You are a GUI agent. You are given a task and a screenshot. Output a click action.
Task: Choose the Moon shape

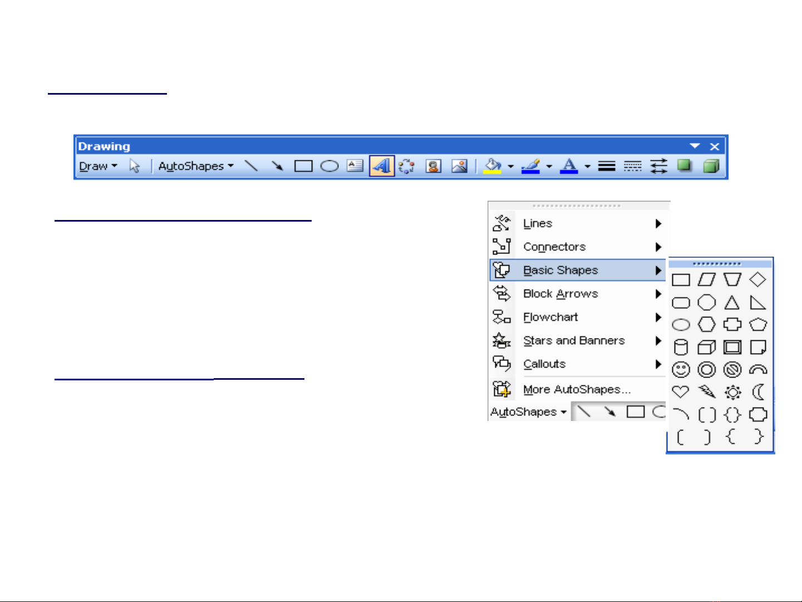coord(758,392)
